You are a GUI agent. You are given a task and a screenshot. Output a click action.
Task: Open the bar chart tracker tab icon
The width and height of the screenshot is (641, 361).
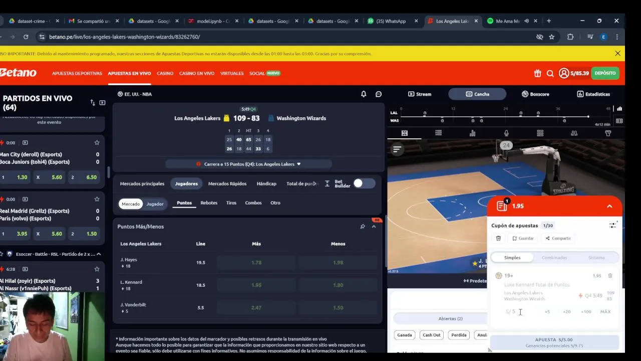point(472,133)
